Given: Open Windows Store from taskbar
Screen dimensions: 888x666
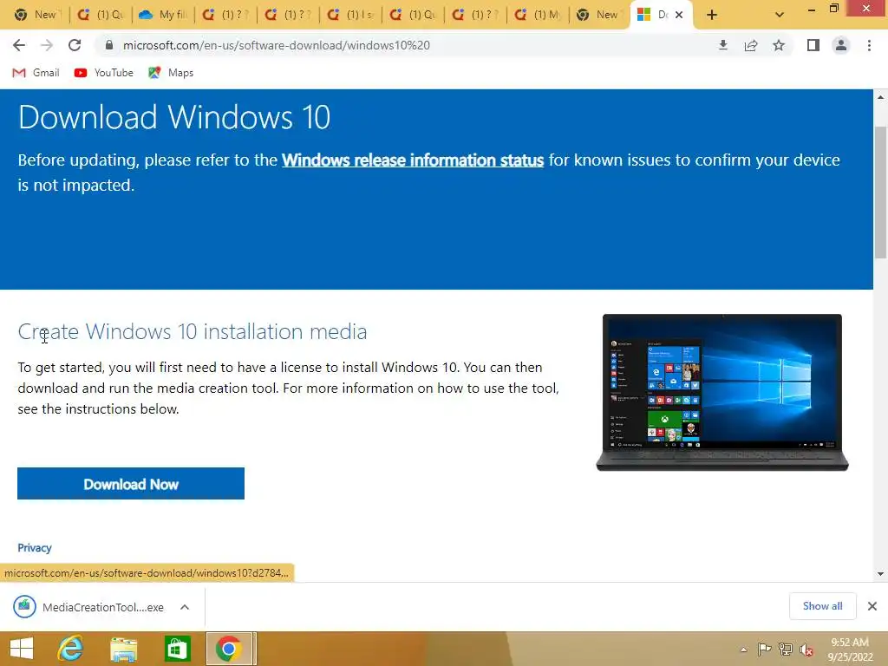Looking at the screenshot, I should pos(177,649).
